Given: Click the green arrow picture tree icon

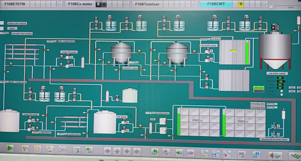Looking at the screenshot, I should [x=89, y=150].
